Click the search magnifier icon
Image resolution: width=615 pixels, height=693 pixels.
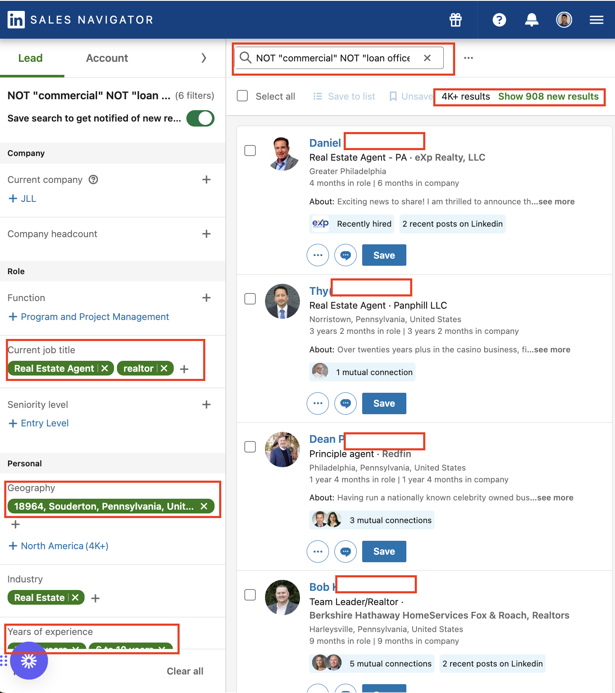pyautogui.click(x=245, y=58)
